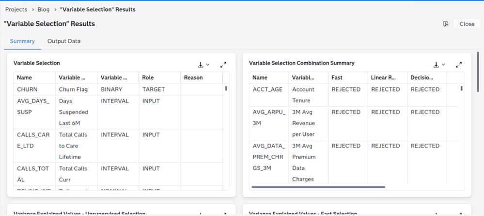Click horizontal scrollbar in Combination Summary table
Viewport: 484px width, 216px height.
point(318,187)
